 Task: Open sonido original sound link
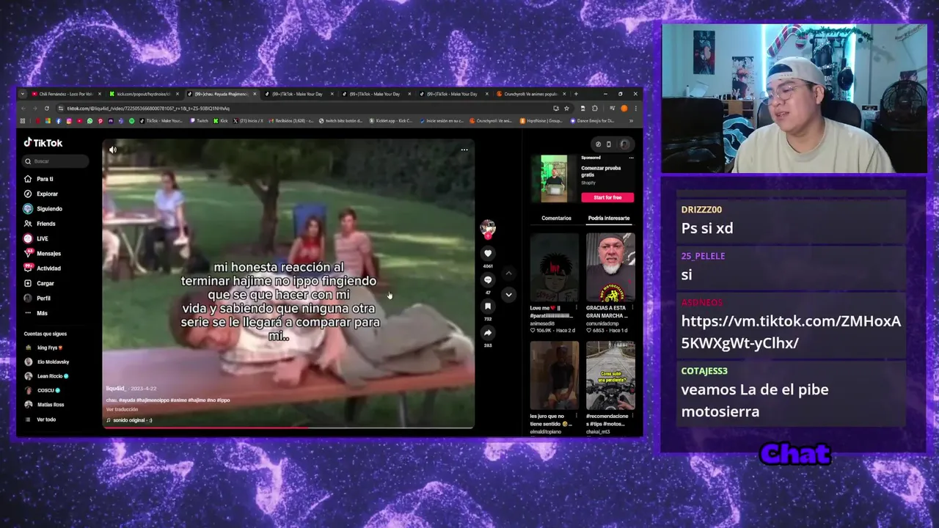[130, 420]
